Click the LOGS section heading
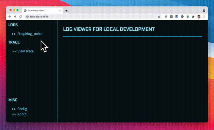This screenshot has width=214, height=130. click(13, 25)
